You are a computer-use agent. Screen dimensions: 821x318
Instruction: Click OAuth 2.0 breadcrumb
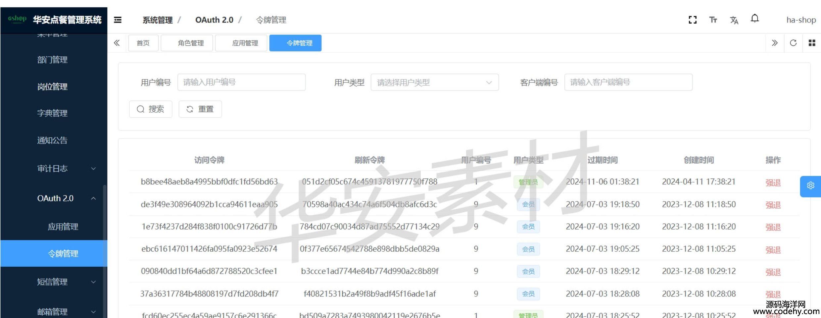214,20
